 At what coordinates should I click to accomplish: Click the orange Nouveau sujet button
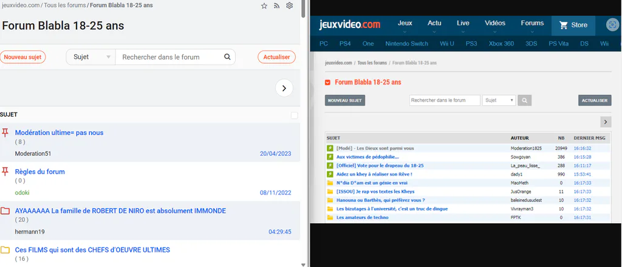22,57
